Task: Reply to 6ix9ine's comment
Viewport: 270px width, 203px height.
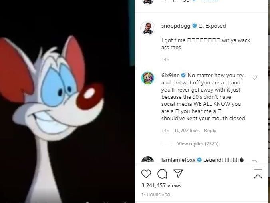Action: coord(210,131)
